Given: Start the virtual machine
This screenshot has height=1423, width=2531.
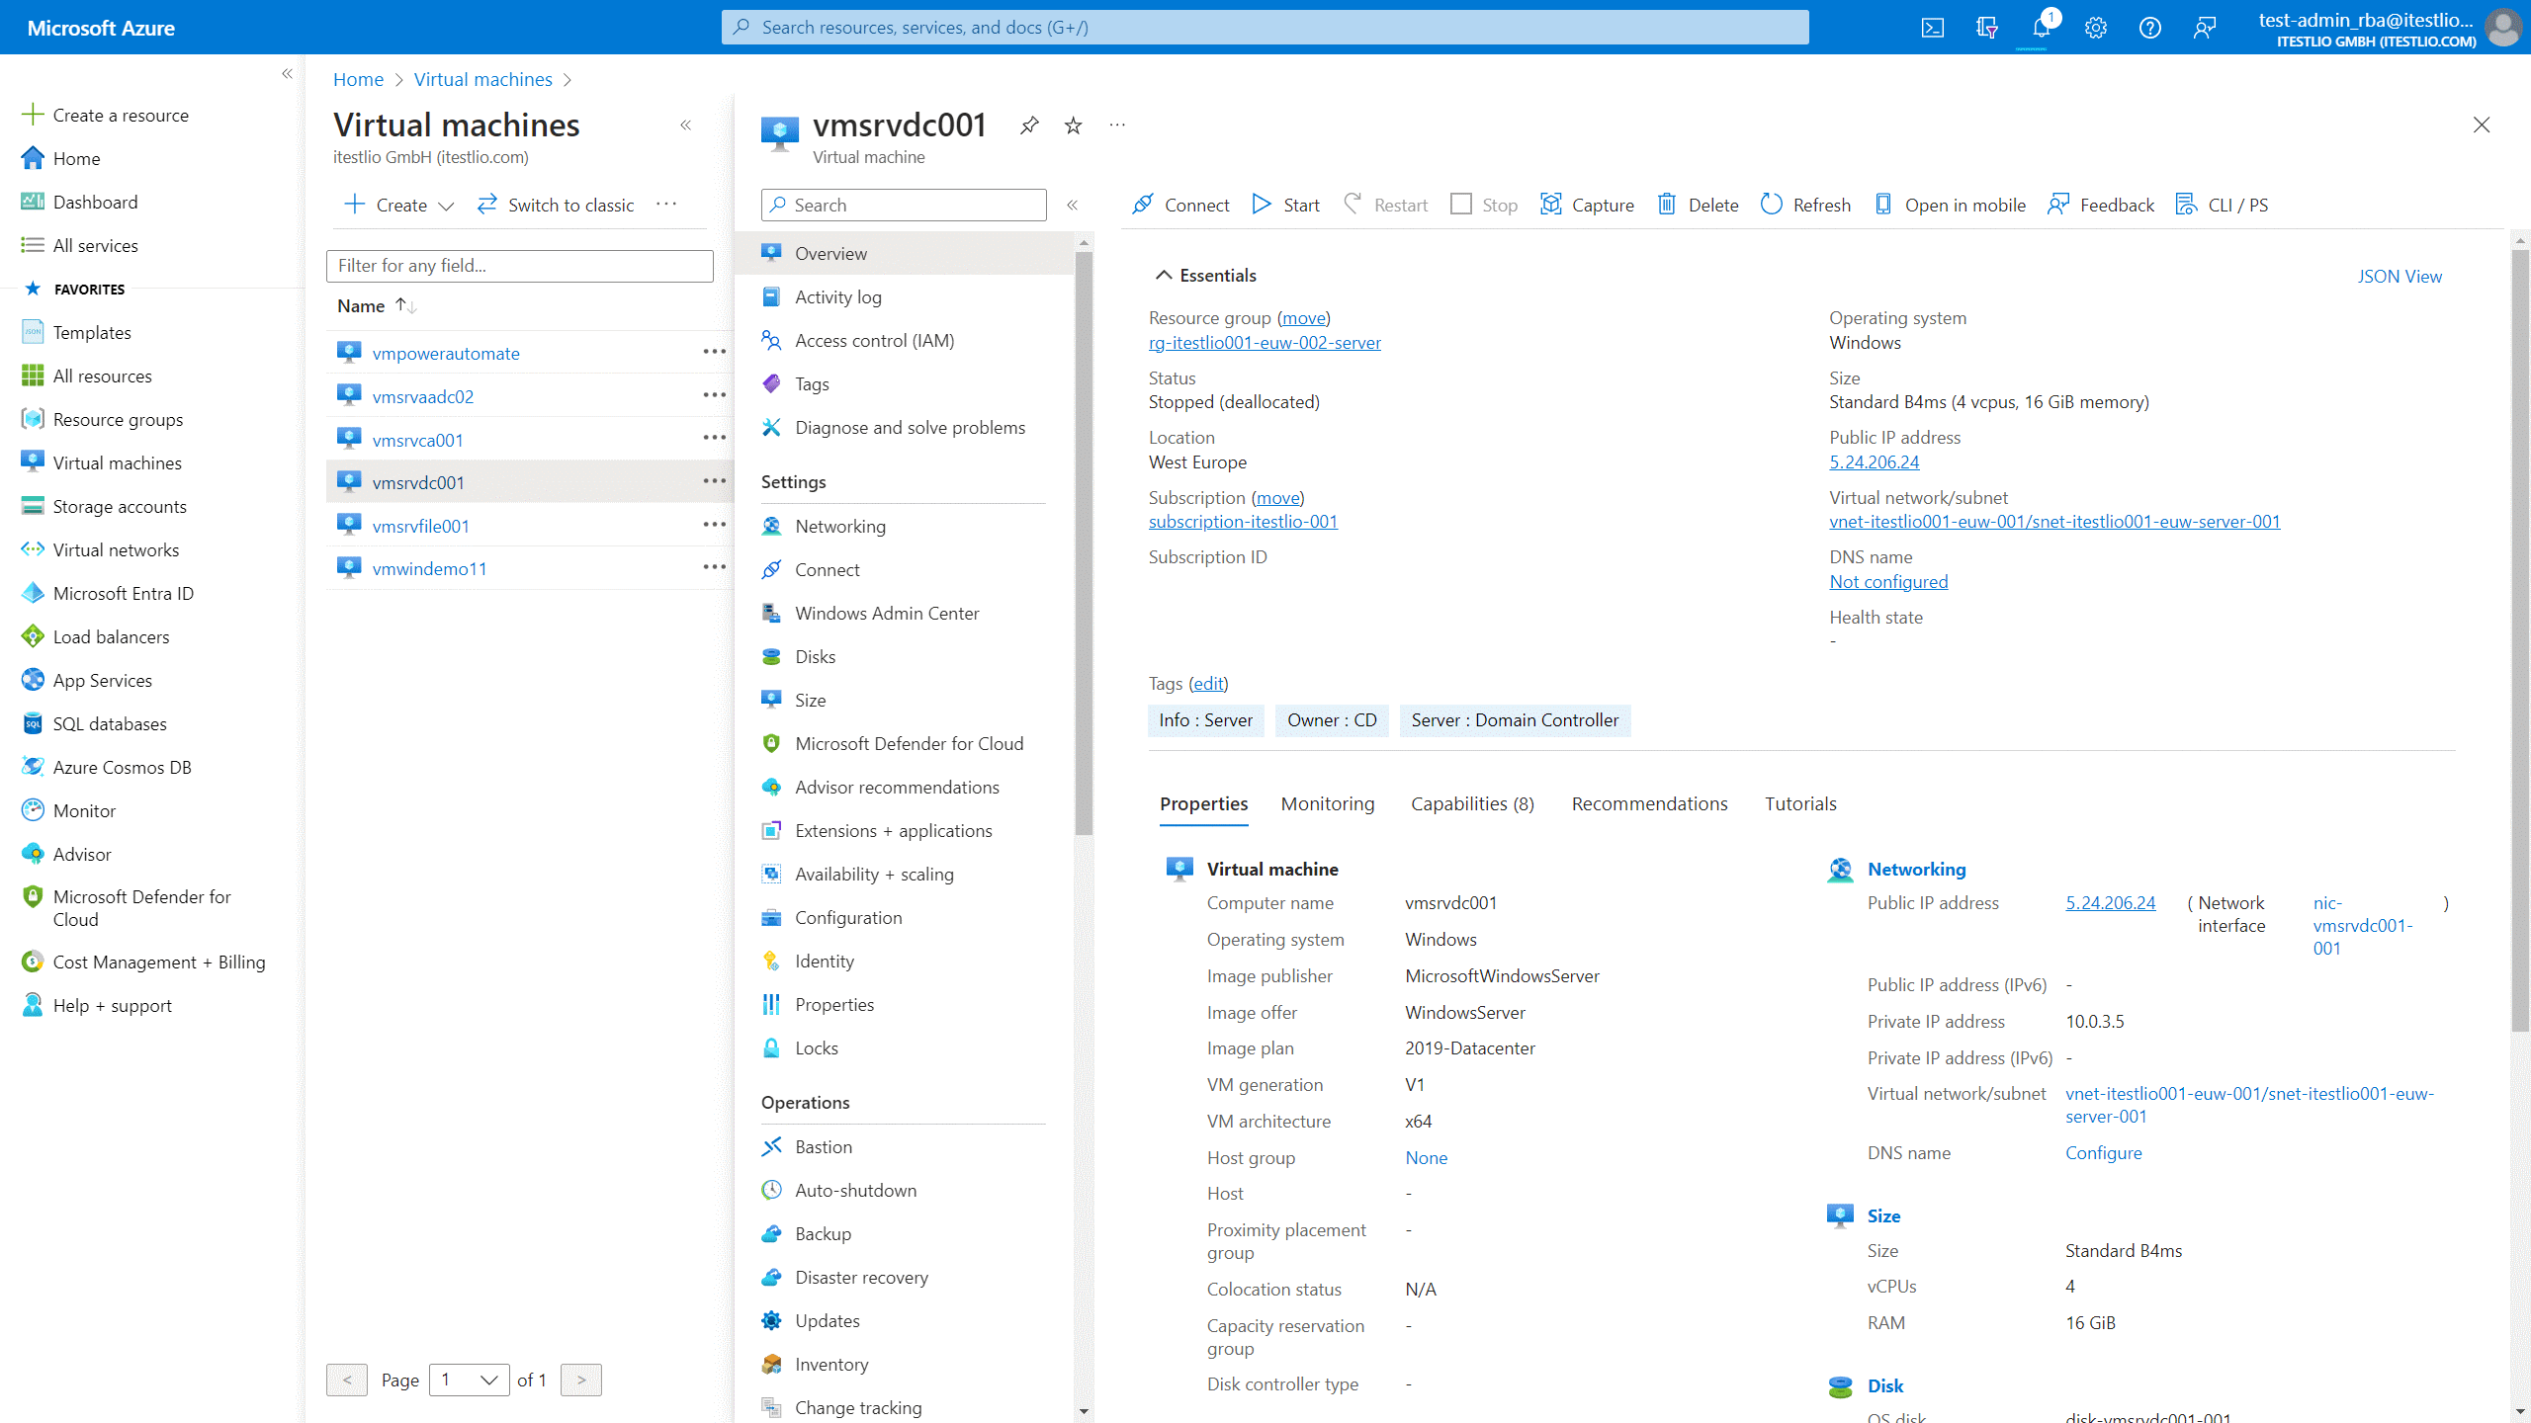Looking at the screenshot, I should click(1285, 205).
